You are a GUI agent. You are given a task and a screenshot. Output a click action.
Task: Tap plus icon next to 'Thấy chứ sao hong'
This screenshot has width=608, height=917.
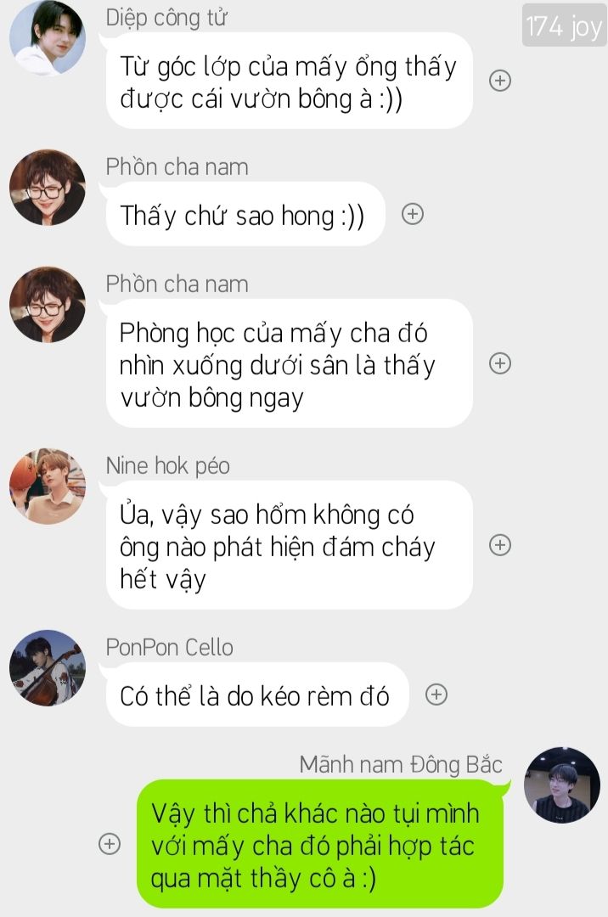[x=413, y=214]
